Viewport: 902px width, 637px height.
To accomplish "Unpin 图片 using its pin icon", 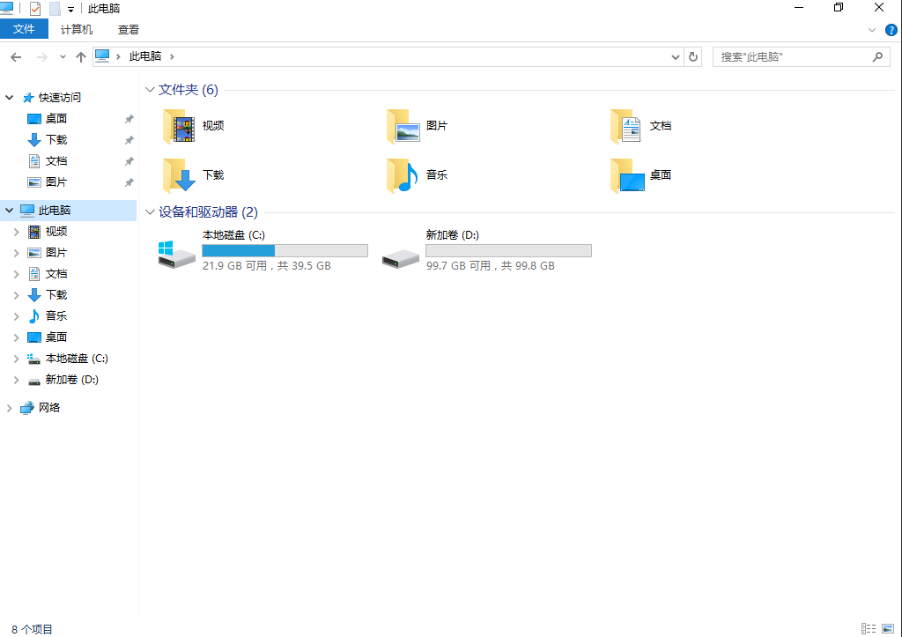I will [129, 183].
